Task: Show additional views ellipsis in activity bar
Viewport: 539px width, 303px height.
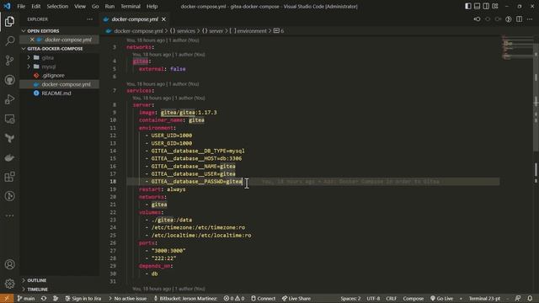Action: click(x=9, y=215)
